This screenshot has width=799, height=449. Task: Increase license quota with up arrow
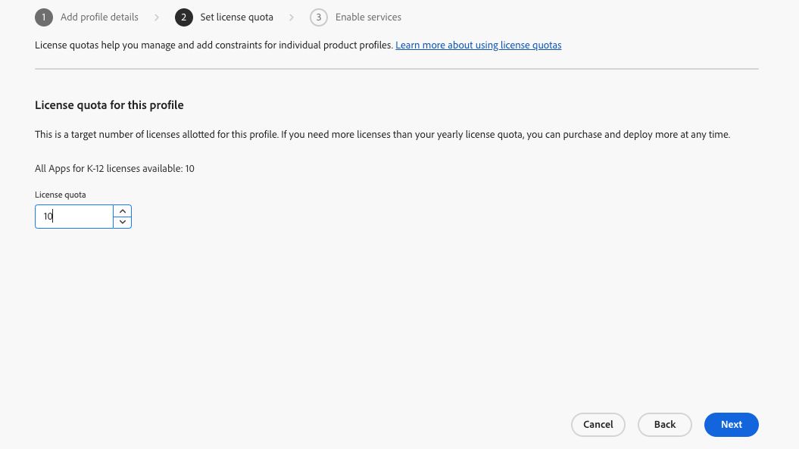122,211
